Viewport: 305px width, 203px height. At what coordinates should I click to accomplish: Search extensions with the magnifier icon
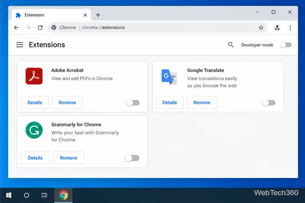pyautogui.click(x=231, y=45)
